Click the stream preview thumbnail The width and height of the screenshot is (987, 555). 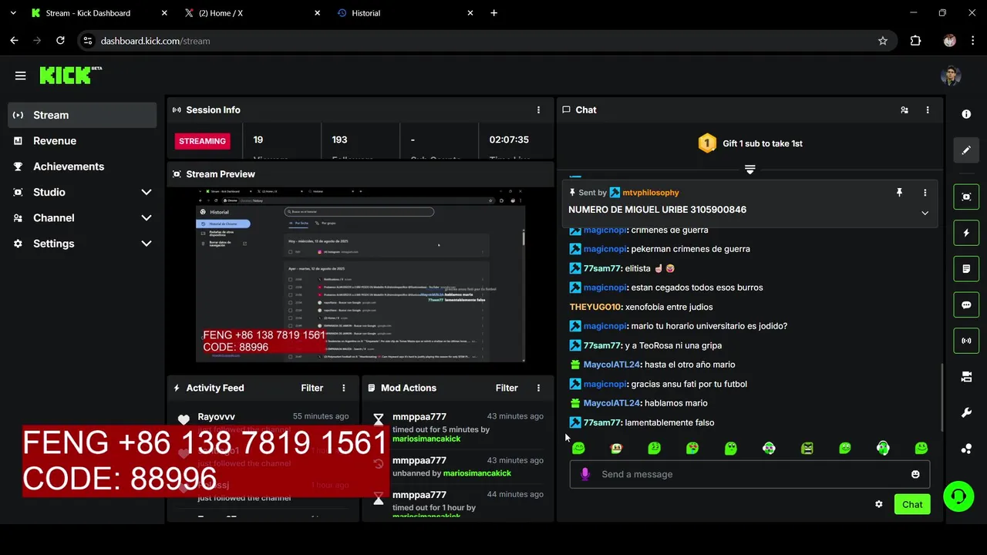click(360, 274)
